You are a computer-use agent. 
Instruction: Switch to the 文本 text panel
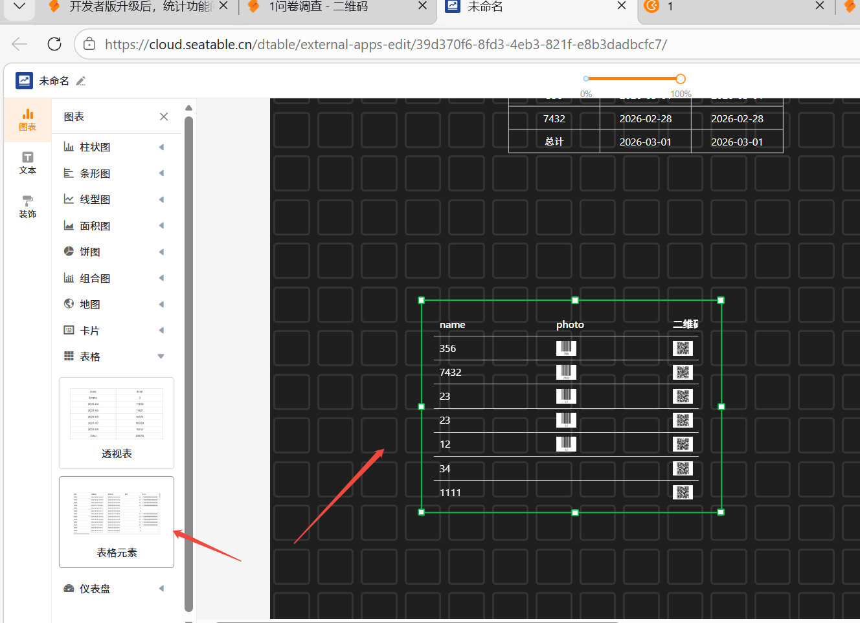(x=27, y=163)
